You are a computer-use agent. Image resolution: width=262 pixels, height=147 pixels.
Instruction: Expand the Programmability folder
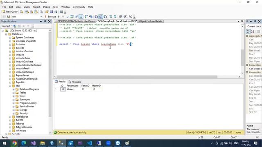point(14,103)
